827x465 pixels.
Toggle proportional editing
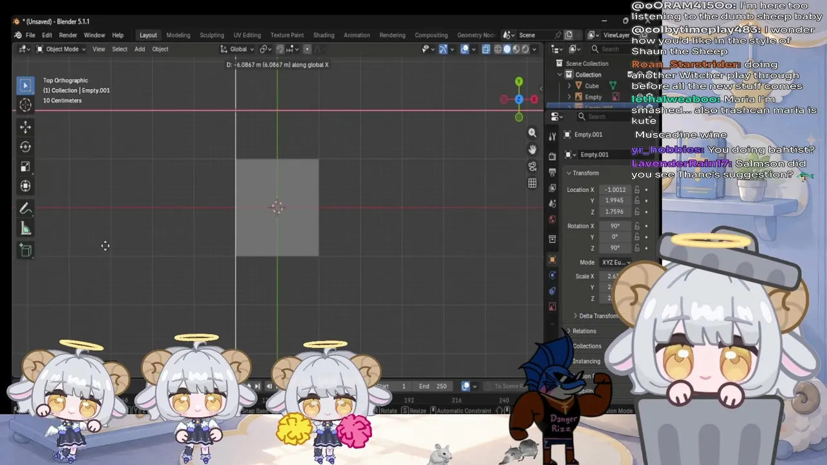coord(307,49)
